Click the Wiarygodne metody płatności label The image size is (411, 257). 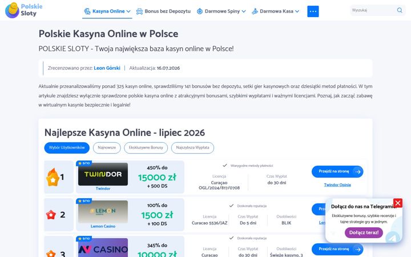pos(252,166)
